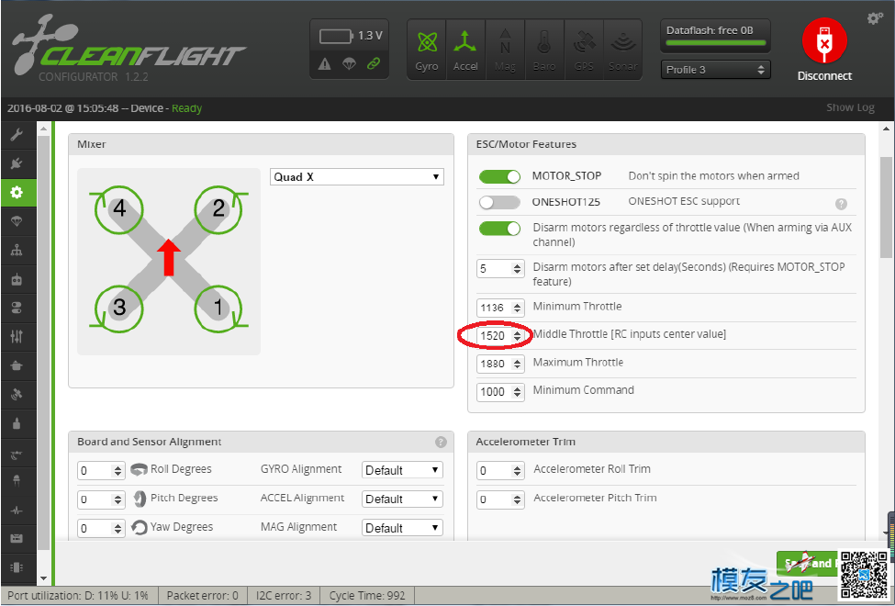Click the 'I2C error: 3' status
This screenshot has width=895, height=606.
(x=284, y=596)
